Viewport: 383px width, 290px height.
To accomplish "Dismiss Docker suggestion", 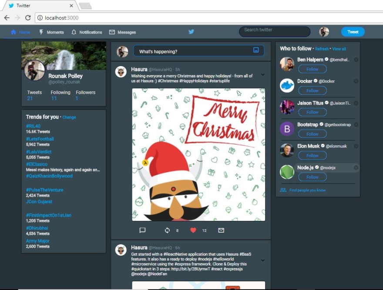I will coord(356,81).
